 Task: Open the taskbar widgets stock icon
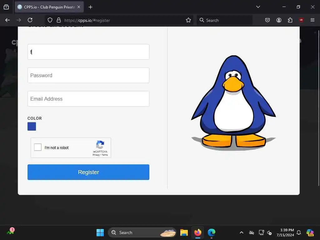(11, 232)
